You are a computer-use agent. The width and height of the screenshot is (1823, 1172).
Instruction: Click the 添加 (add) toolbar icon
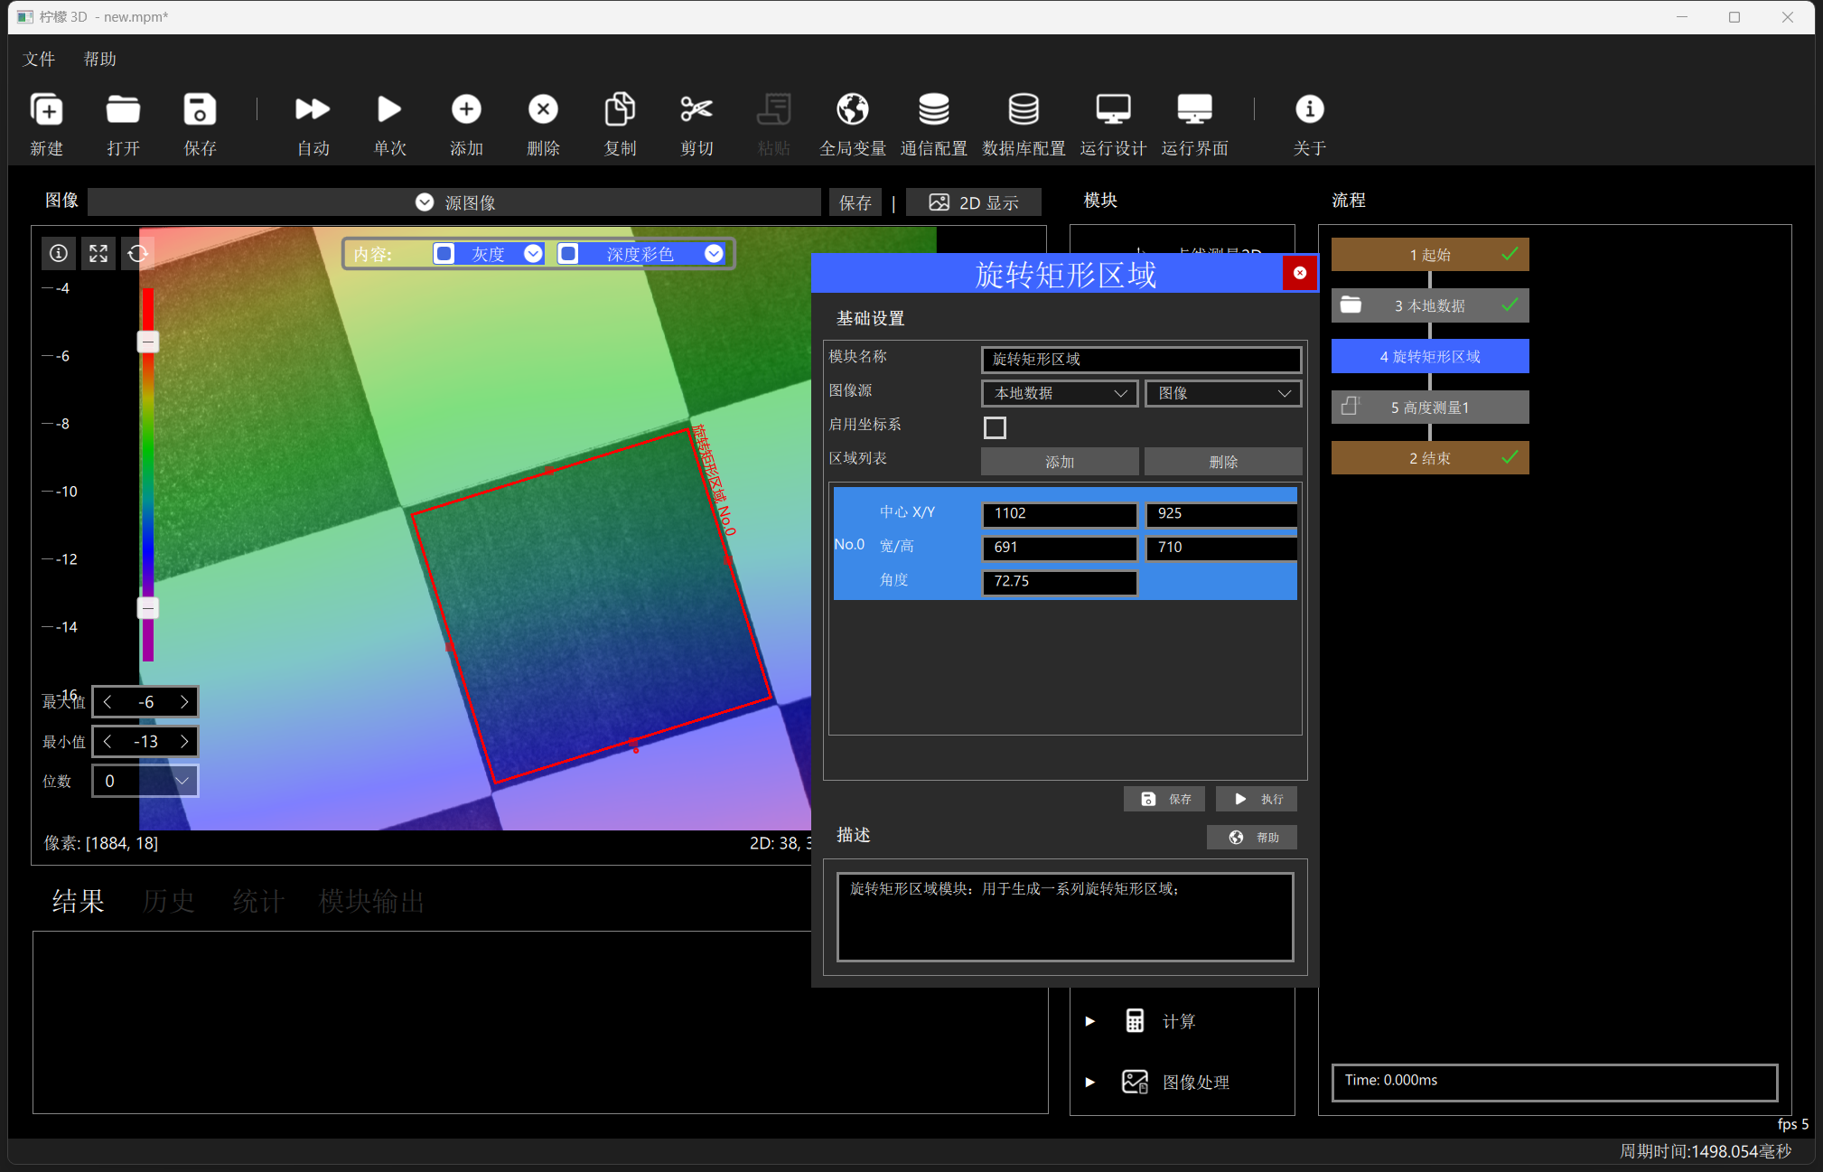click(x=466, y=109)
